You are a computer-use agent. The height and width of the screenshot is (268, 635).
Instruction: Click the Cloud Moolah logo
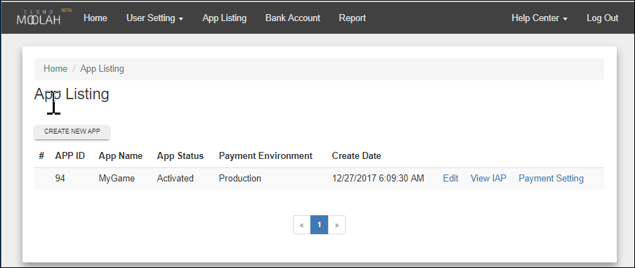click(44, 17)
